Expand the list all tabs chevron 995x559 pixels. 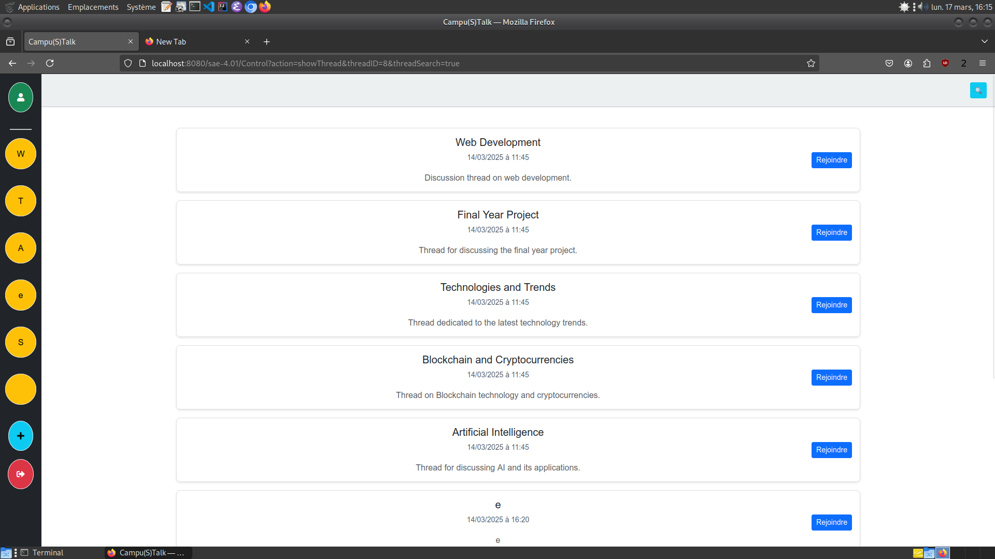click(x=984, y=41)
